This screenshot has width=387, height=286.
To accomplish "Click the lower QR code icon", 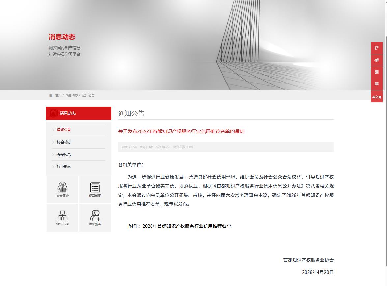I will coord(376,84).
